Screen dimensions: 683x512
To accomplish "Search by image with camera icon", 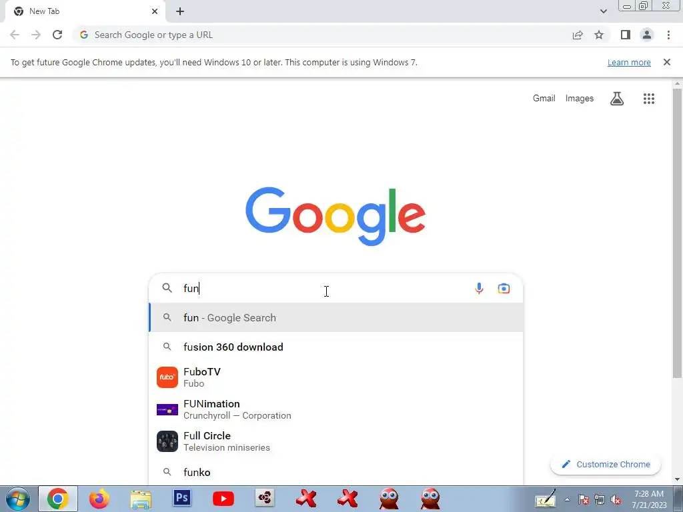I will 504,288.
